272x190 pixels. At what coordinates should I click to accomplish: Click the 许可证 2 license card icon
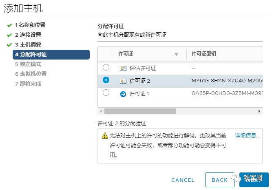123,81
